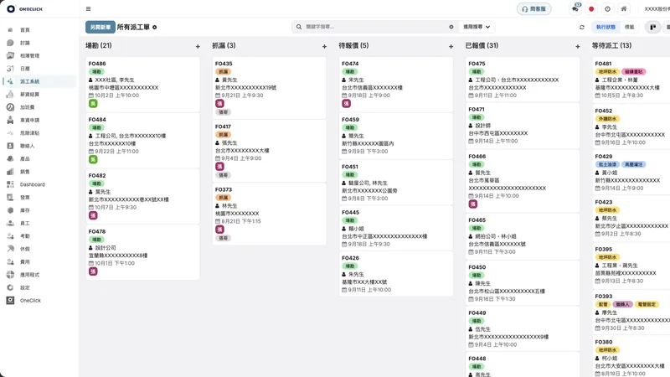Switch grouping to 標籤
The image size is (670, 377).
(x=630, y=27)
